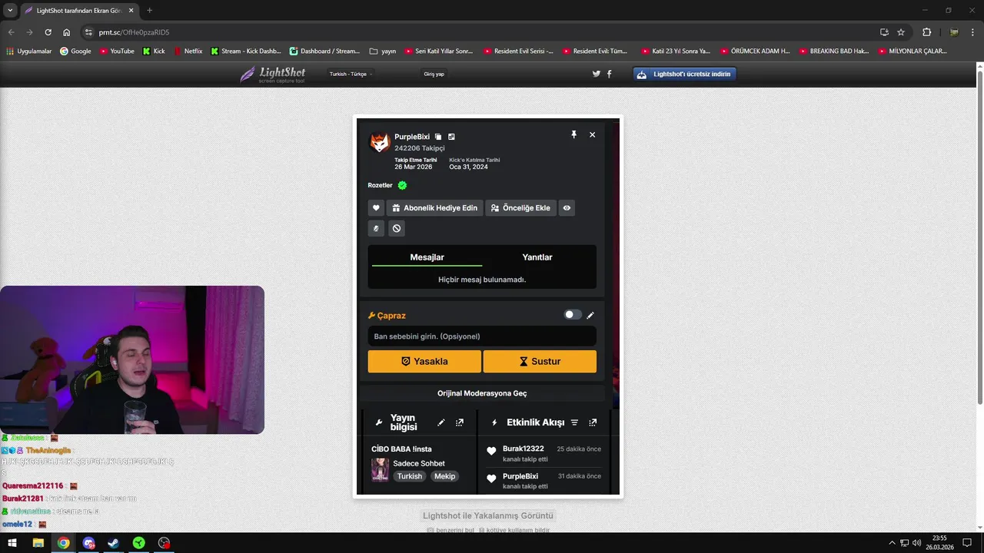Click Burak12322 in activity feed
This screenshot has height=553, width=984.
(524, 449)
